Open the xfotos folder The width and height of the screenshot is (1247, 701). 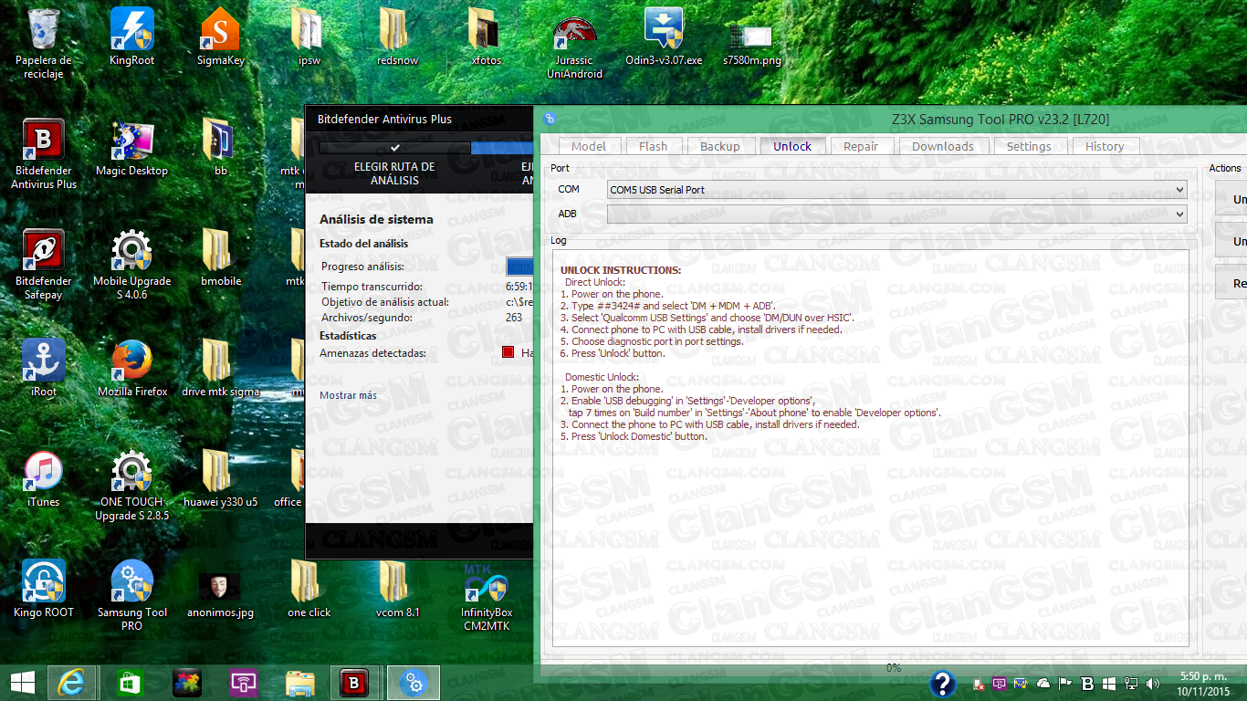[x=486, y=37]
